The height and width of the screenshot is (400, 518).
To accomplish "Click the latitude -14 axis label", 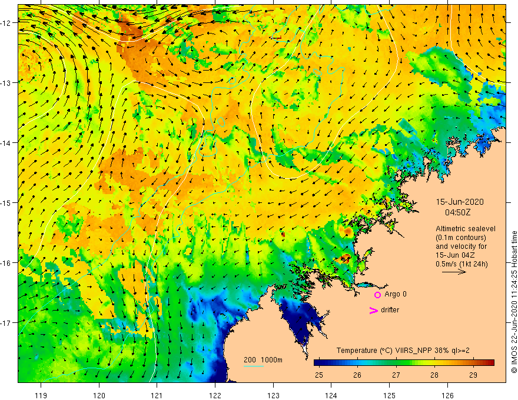I will (6, 143).
